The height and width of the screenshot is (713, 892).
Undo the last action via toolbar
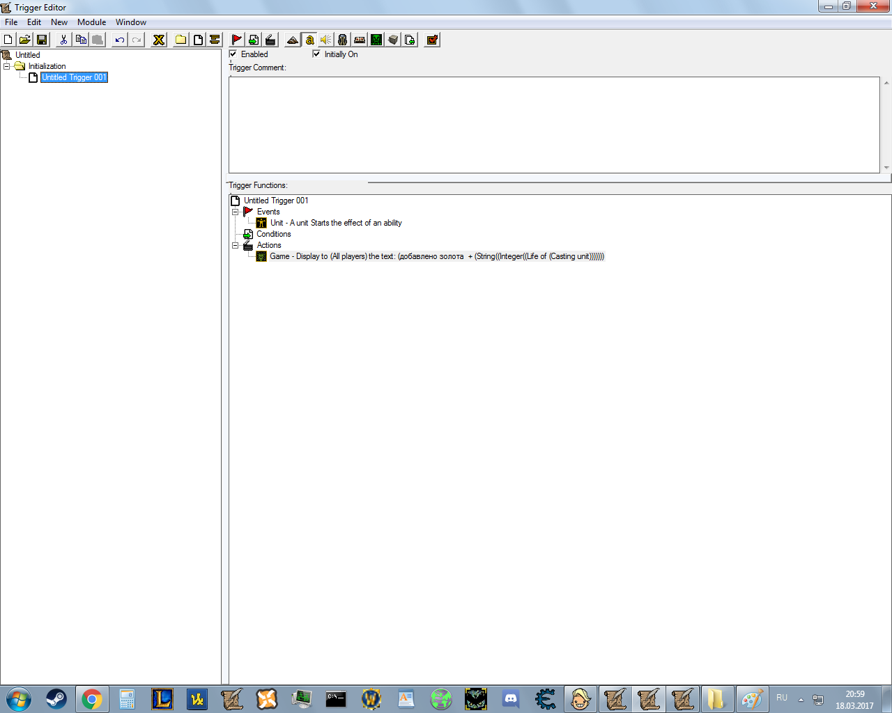(120, 40)
